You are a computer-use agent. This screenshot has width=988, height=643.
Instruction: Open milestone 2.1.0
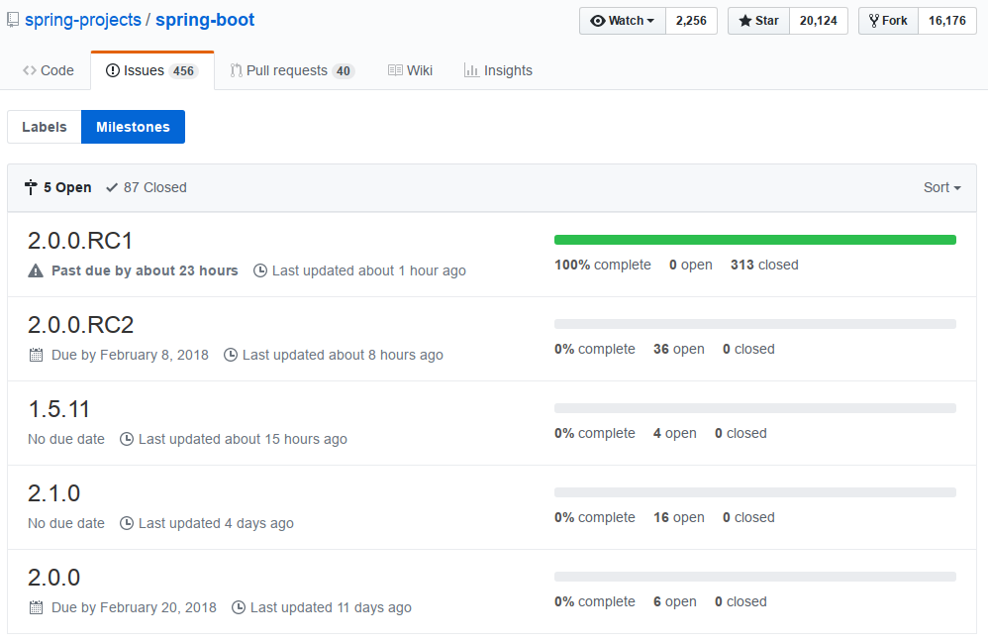pyautogui.click(x=53, y=493)
